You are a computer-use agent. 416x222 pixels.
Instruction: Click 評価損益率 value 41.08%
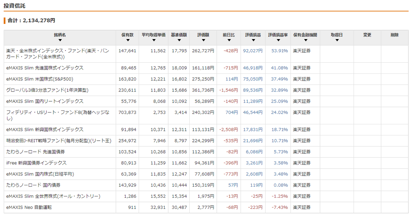tap(279, 68)
